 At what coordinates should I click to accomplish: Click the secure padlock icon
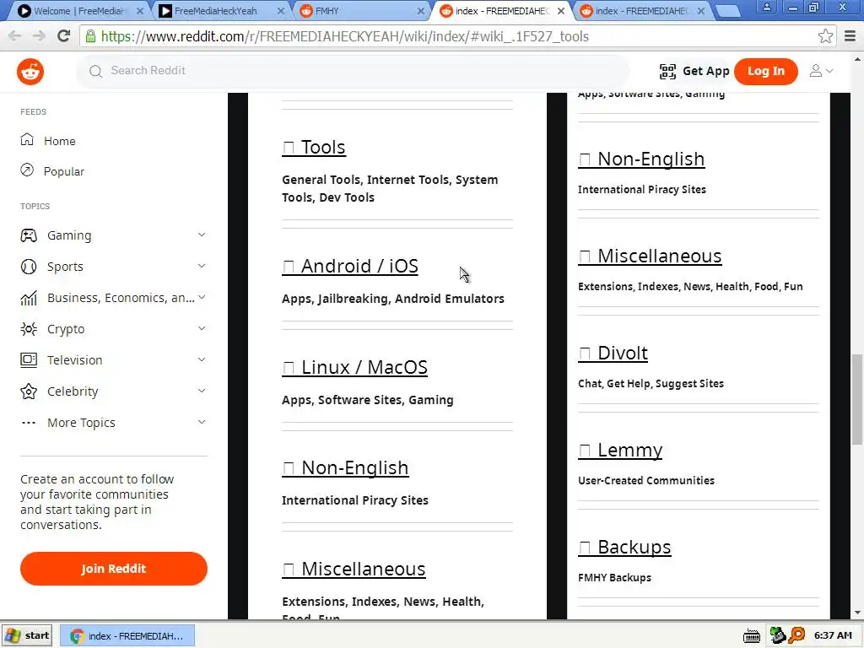pos(91,36)
